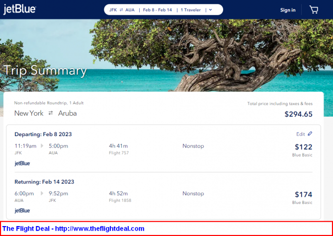Click 'Flight 1858' text

pyautogui.click(x=120, y=200)
